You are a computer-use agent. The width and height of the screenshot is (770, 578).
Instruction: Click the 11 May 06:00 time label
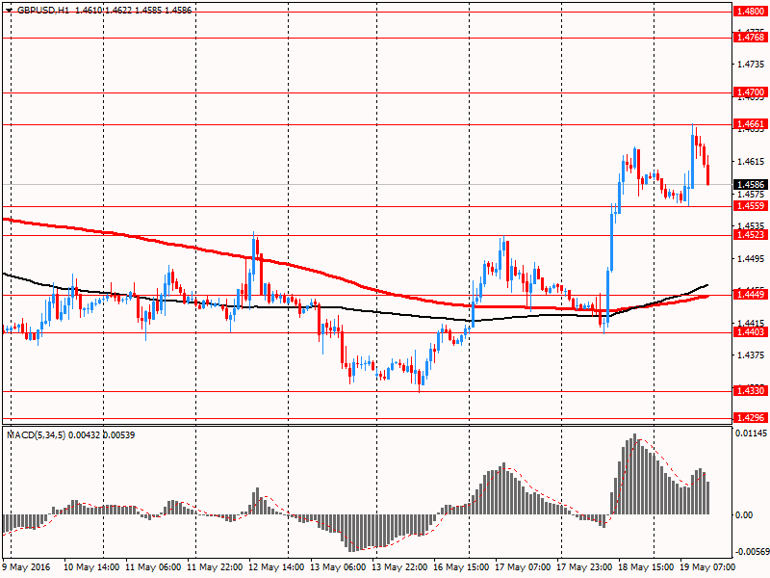click(153, 567)
